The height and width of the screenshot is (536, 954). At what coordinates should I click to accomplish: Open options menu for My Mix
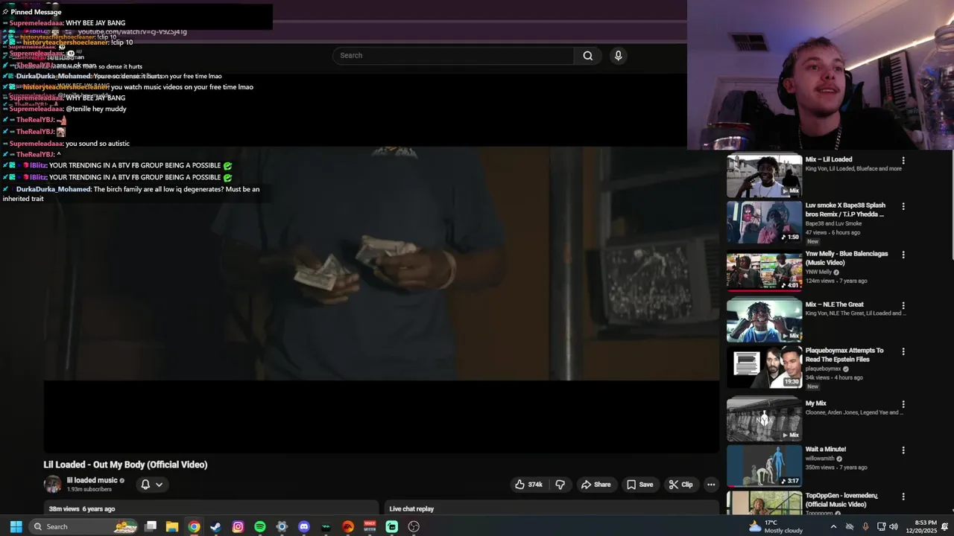coord(903,404)
